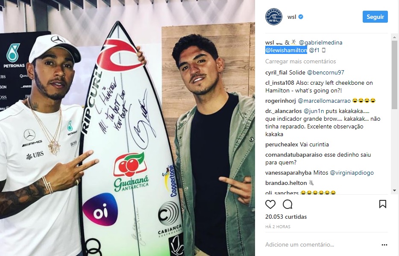Open the @lewishamilton mention
399x256 pixels.
286,50
